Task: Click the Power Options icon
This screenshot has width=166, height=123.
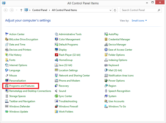Action: tap(106, 81)
